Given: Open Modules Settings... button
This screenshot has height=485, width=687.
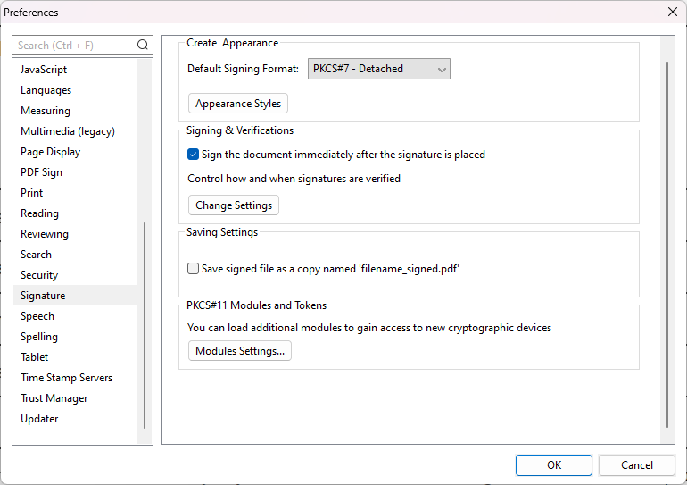Looking at the screenshot, I should (240, 351).
